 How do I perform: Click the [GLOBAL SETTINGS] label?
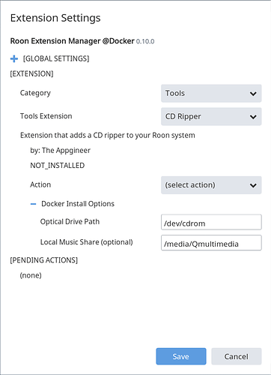56,58
